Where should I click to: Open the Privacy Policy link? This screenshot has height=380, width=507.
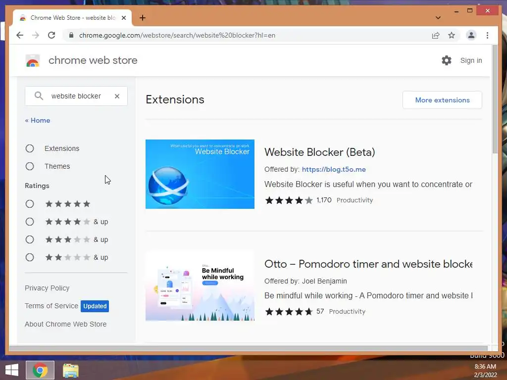[x=47, y=288]
